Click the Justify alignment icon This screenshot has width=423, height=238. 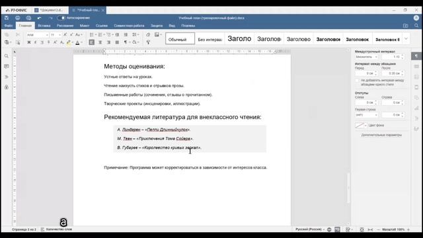(117, 42)
